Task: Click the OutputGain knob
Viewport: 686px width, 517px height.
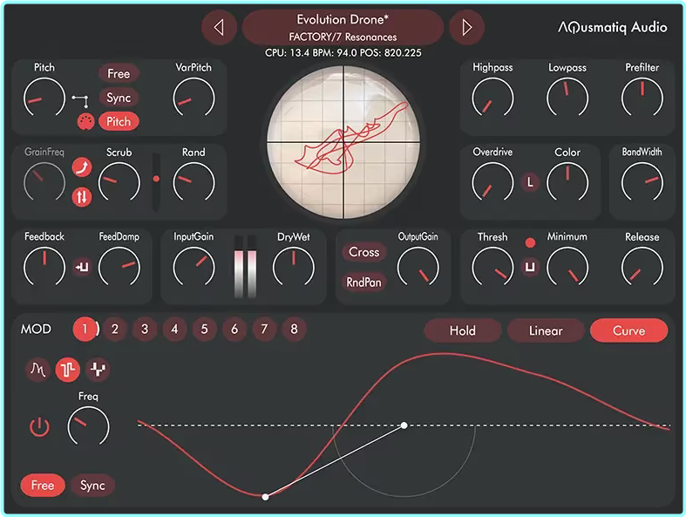Action: click(418, 267)
